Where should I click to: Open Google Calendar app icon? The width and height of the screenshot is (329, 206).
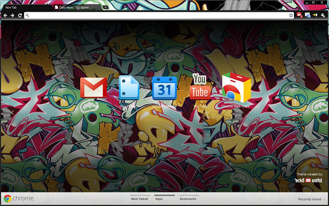[x=164, y=88]
